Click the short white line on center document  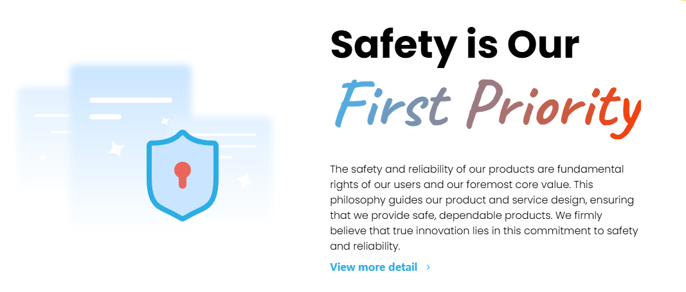click(105, 117)
